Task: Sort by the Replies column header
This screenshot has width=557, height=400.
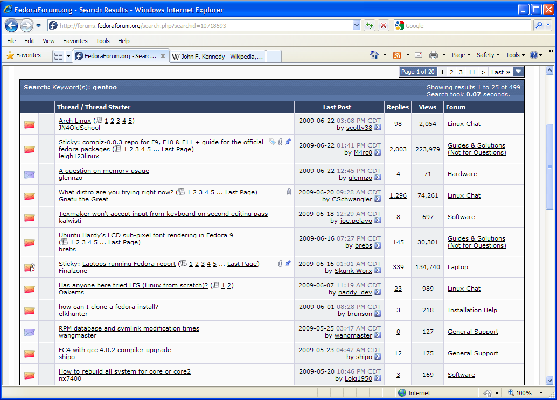Action: (398, 107)
